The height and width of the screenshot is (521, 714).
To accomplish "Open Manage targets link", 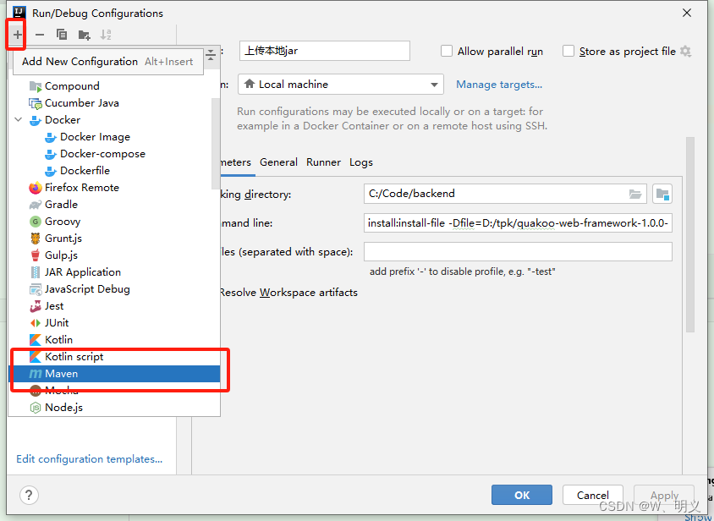I will click(499, 85).
